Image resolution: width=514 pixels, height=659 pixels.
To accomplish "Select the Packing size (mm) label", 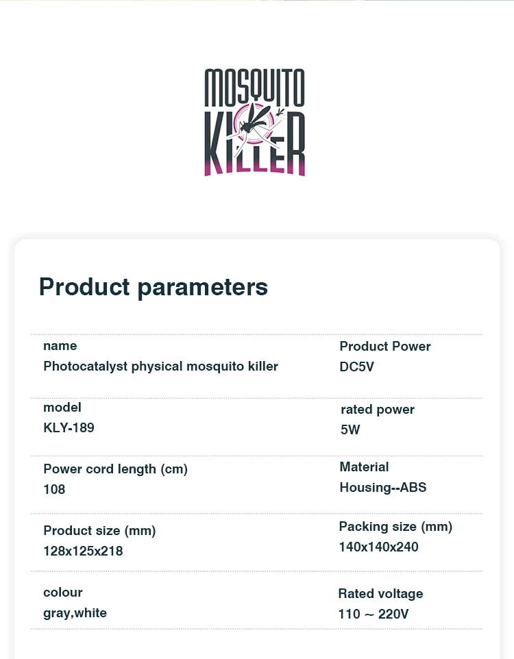I will pos(395,527).
